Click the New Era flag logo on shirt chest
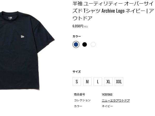This screenshot has height=116, width=155. pyautogui.click(x=22, y=37)
